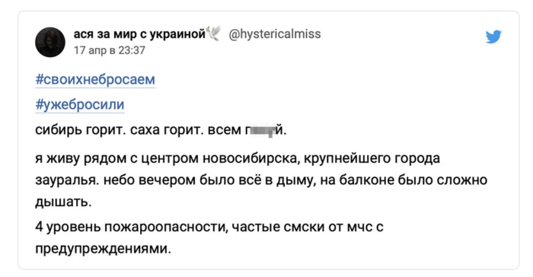Open the tweet via the Twitter bird icon

click(493, 37)
